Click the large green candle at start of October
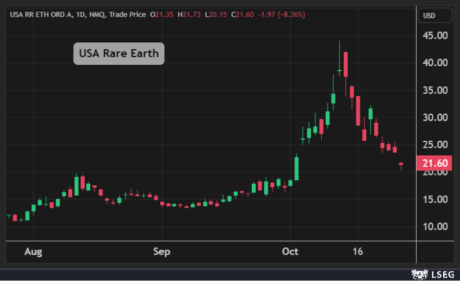460x281 pixels. [x=297, y=168]
